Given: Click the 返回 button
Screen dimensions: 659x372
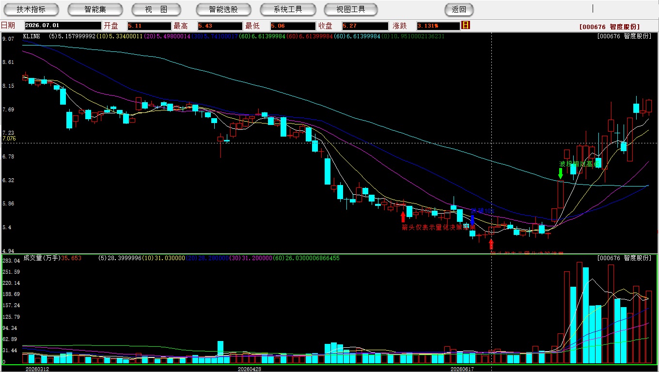Looking at the screenshot, I should pyautogui.click(x=459, y=9).
